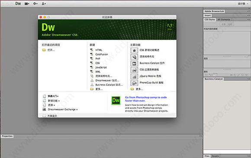Select the Business Catalyst panel tab
The height and width of the screenshot is (158, 251).
pos(214,79)
